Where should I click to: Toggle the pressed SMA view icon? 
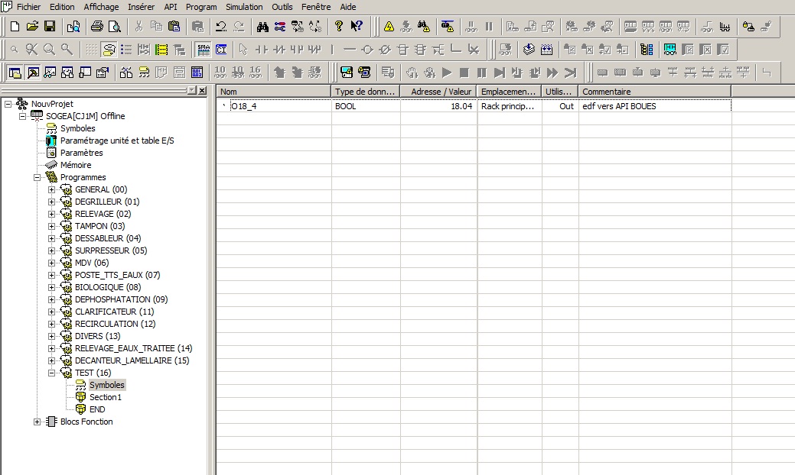point(203,50)
